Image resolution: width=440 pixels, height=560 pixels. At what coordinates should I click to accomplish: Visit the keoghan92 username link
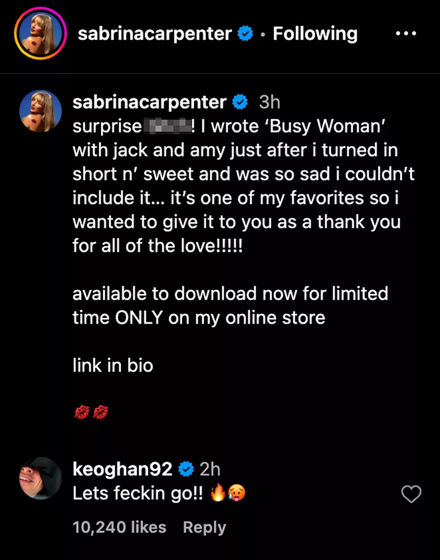click(122, 469)
